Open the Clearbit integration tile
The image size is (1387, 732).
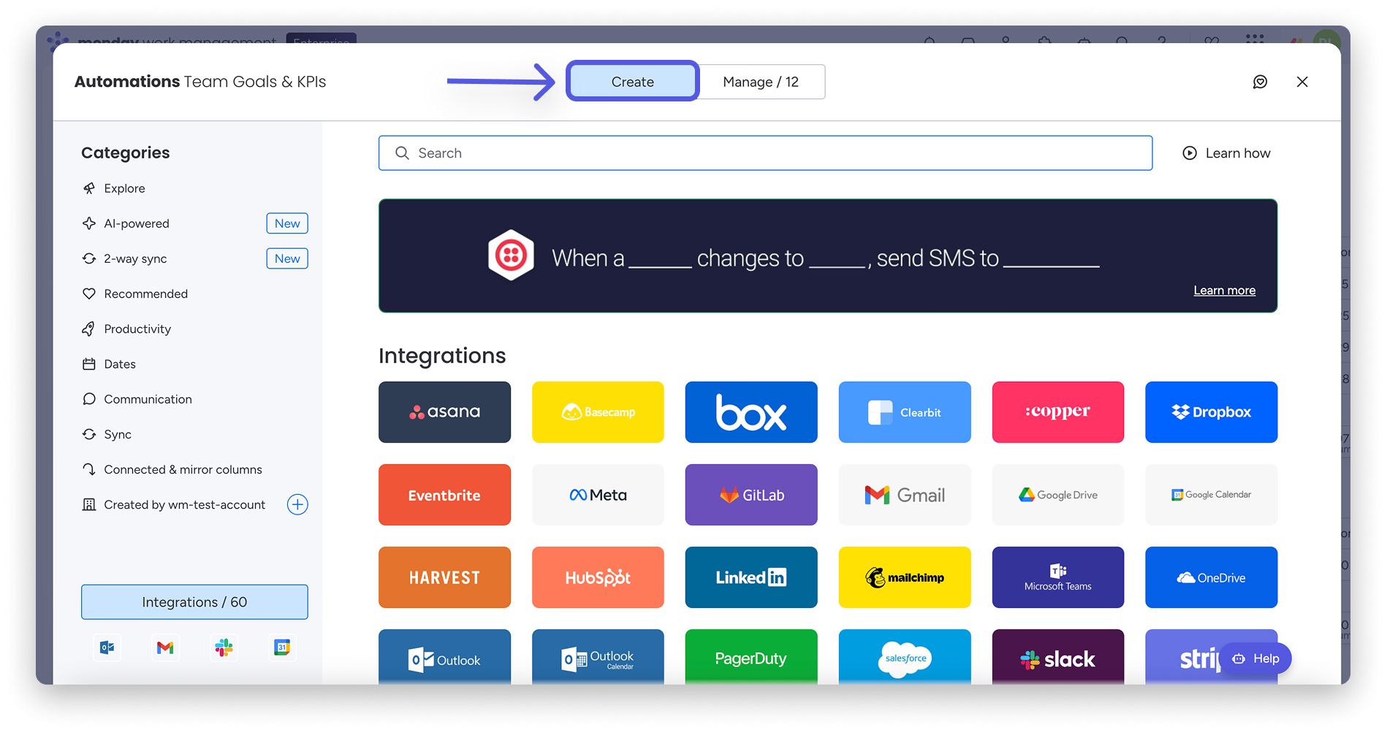click(905, 412)
